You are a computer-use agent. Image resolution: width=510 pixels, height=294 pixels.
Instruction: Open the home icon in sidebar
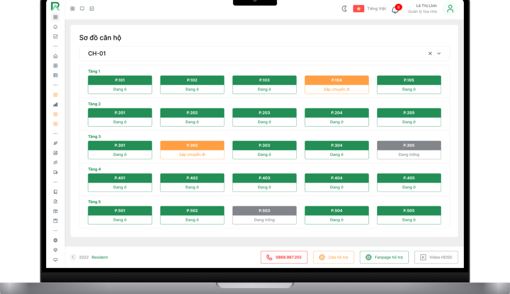(55, 56)
